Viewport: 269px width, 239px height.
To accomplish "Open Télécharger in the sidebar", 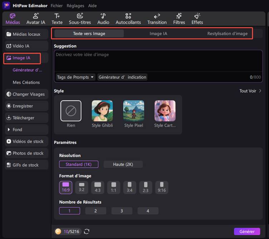I will [26, 118].
